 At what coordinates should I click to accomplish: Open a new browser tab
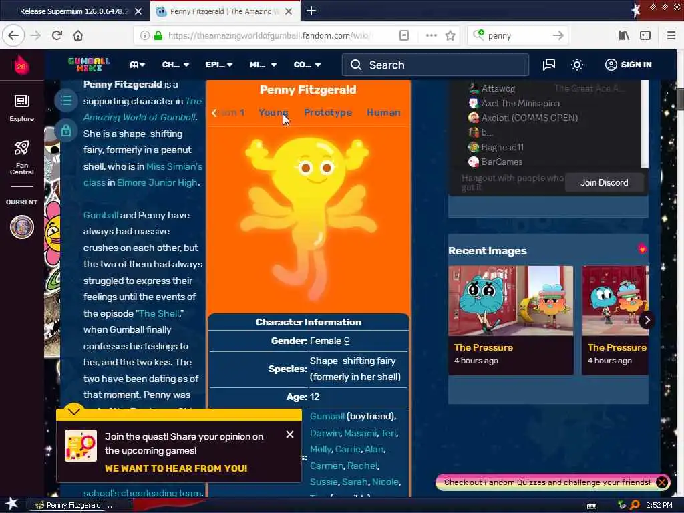pyautogui.click(x=311, y=11)
